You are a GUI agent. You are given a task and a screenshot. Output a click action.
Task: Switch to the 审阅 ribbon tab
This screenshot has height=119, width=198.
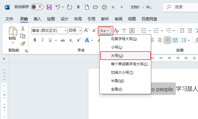pyautogui.click(x=118, y=19)
